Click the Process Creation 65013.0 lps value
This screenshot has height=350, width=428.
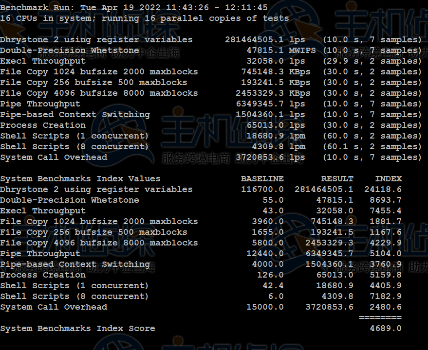pos(276,125)
